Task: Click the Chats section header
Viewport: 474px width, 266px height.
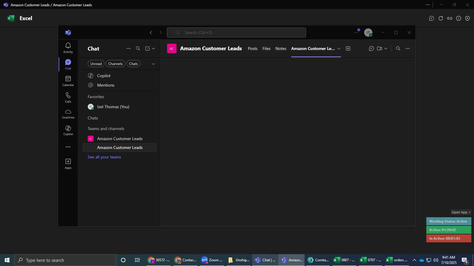Action: [x=93, y=118]
